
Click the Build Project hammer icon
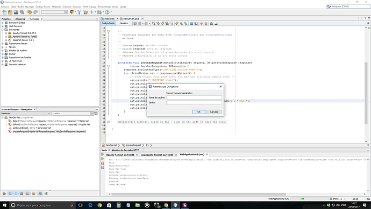(x=79, y=12)
